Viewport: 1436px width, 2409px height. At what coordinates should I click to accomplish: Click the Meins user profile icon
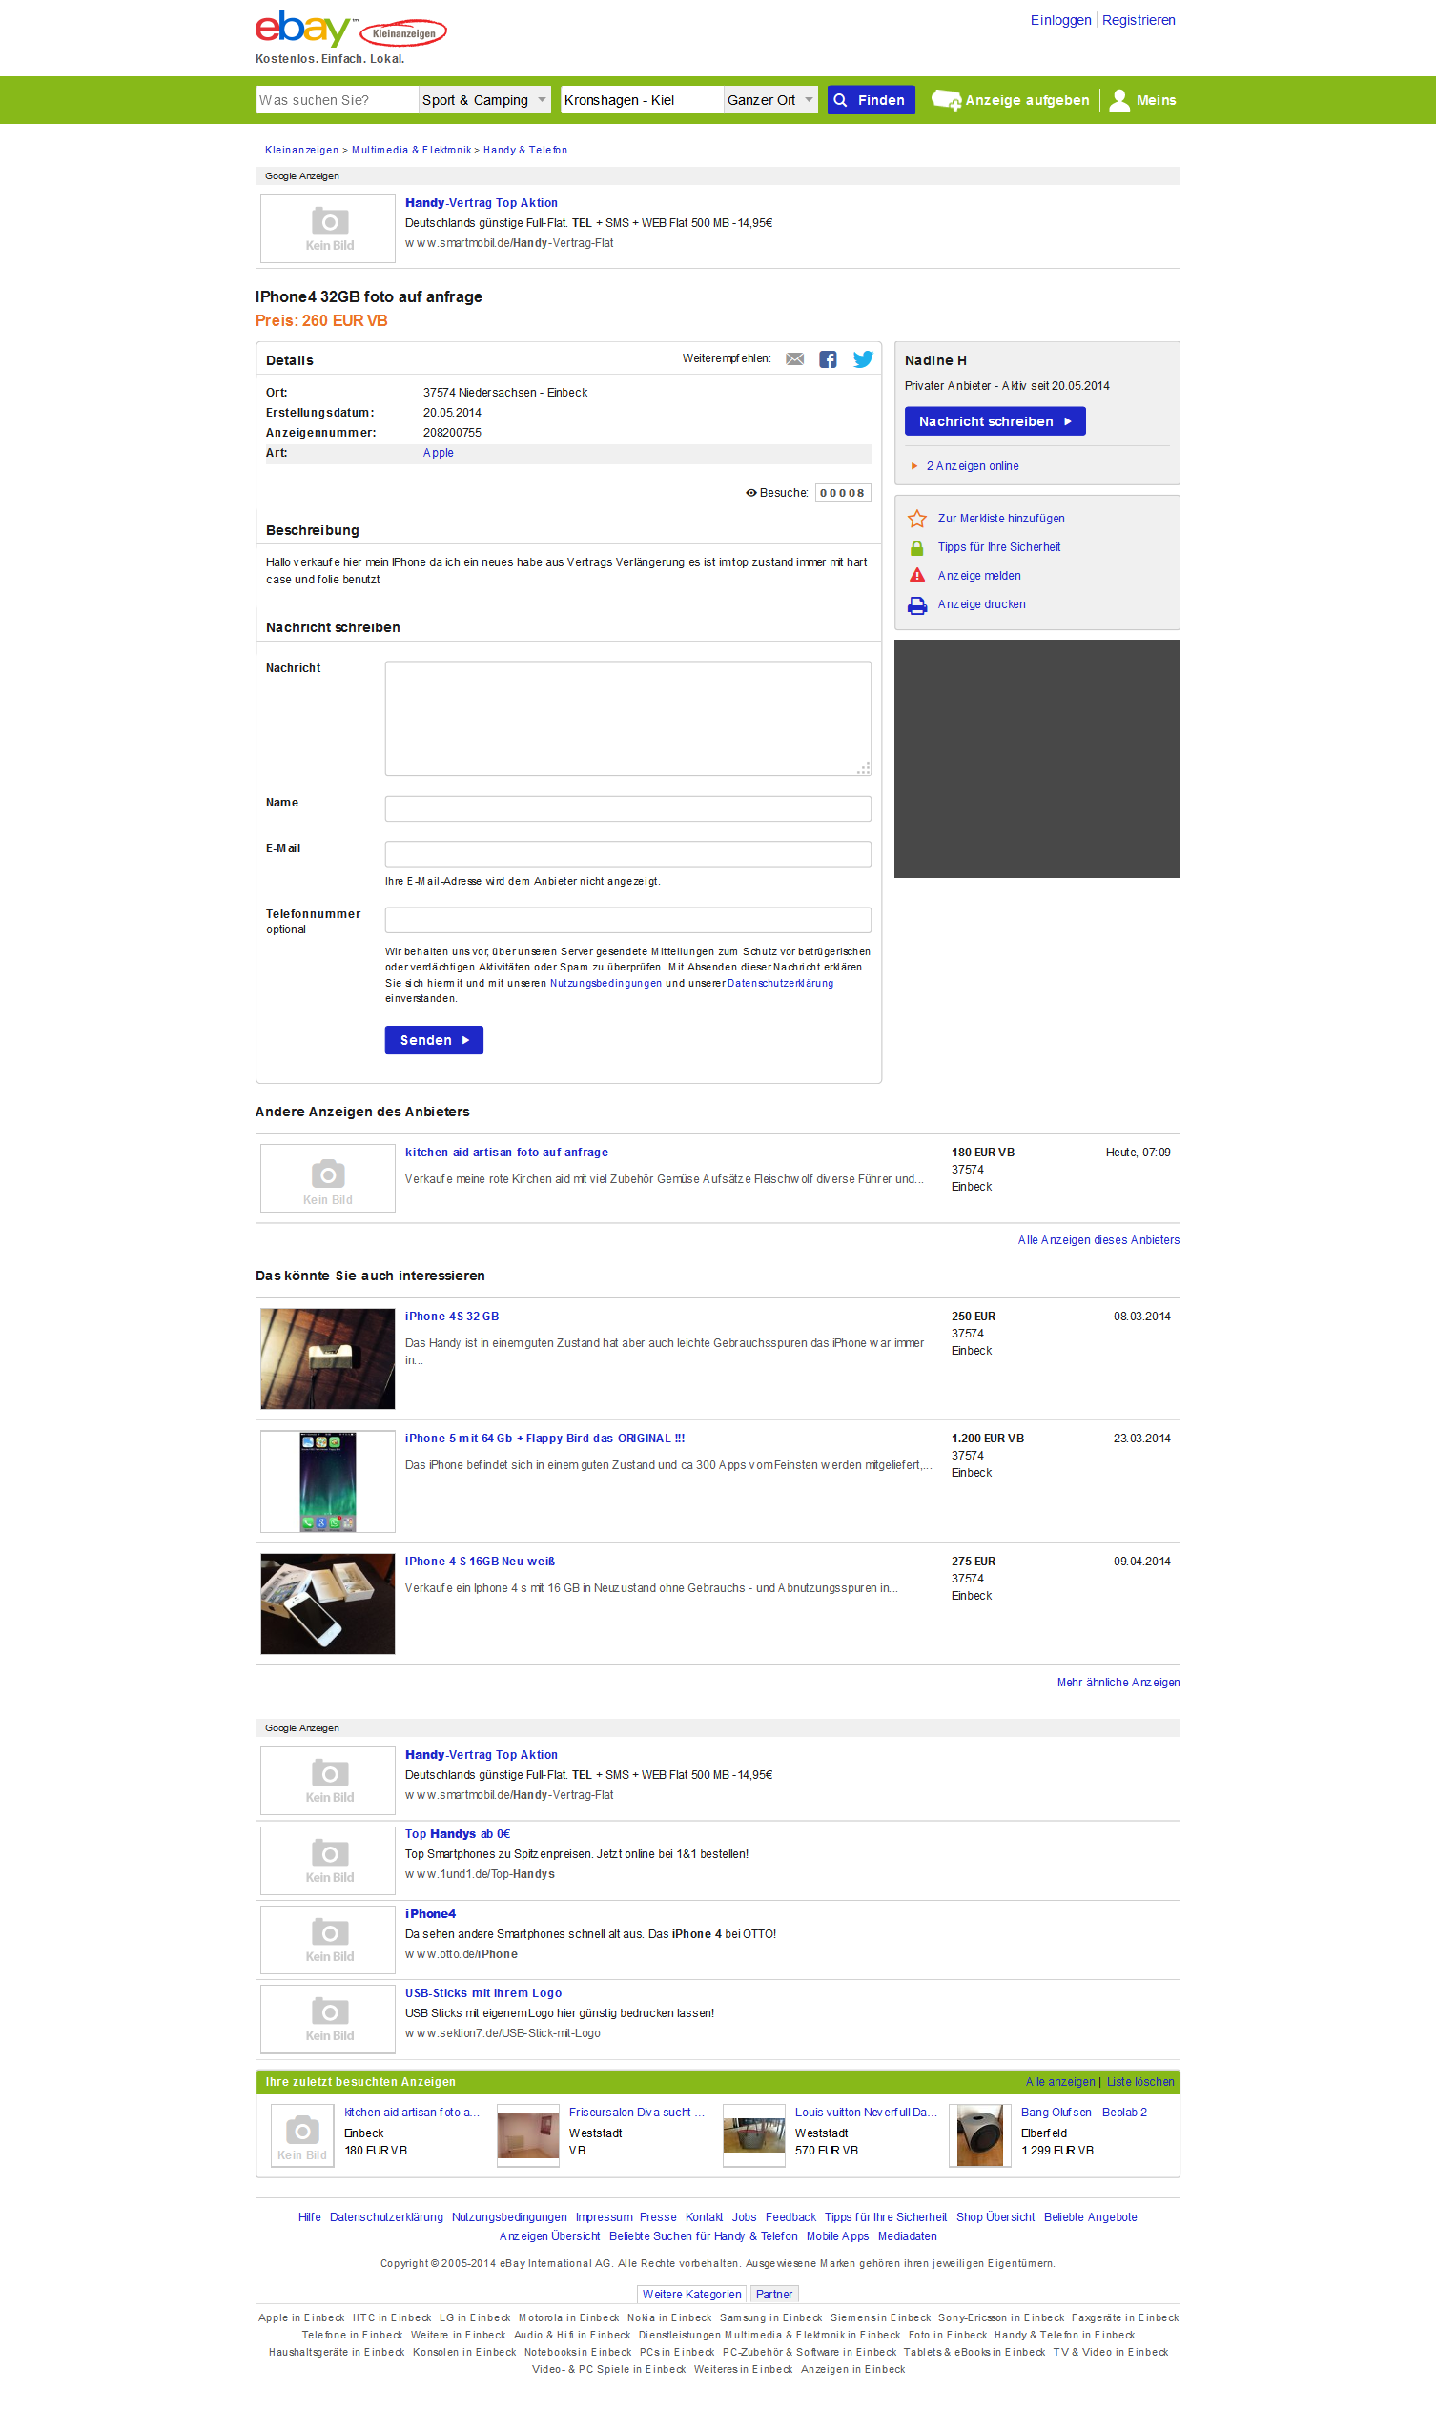pyautogui.click(x=1119, y=100)
